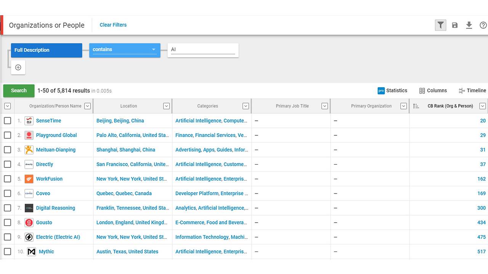Screen dimensions: 488x274
Task: Open the Meituan-Dianping link
Action: tap(56, 150)
